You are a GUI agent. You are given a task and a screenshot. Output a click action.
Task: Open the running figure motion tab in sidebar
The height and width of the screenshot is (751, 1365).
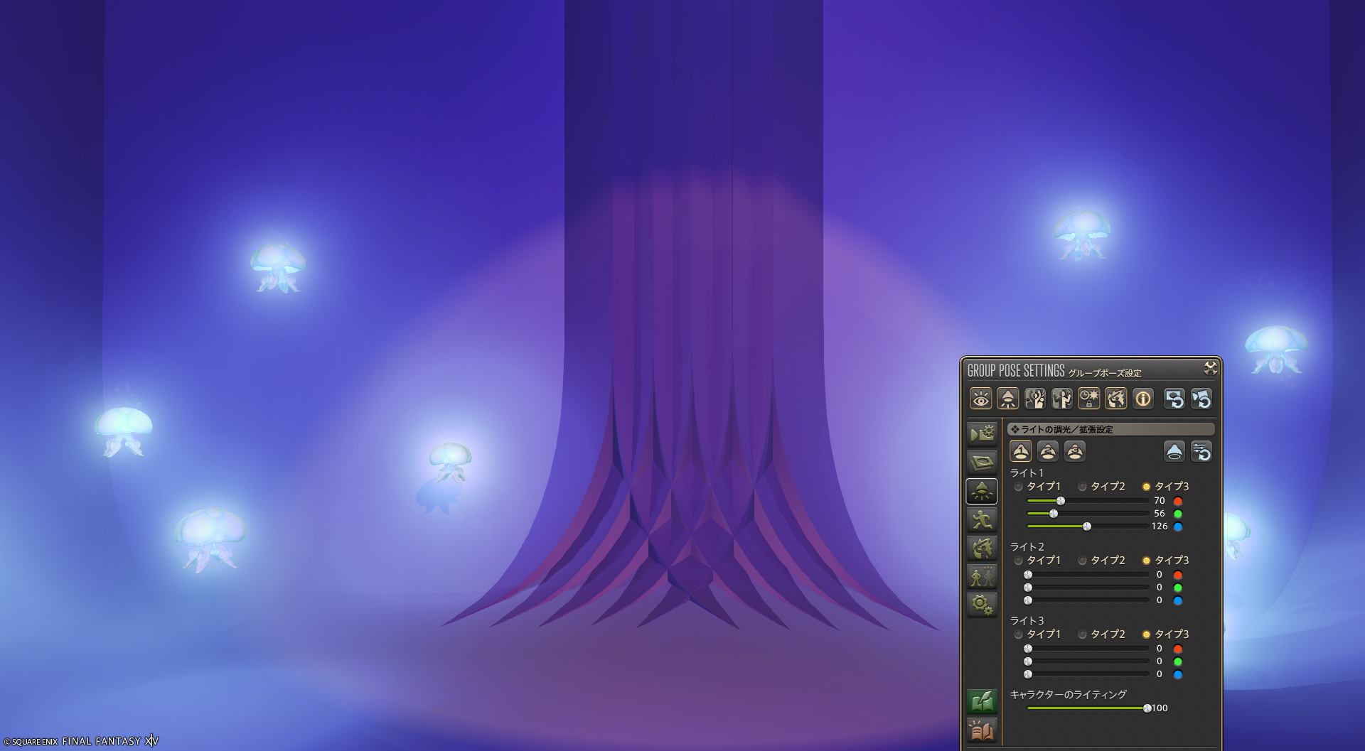982,519
